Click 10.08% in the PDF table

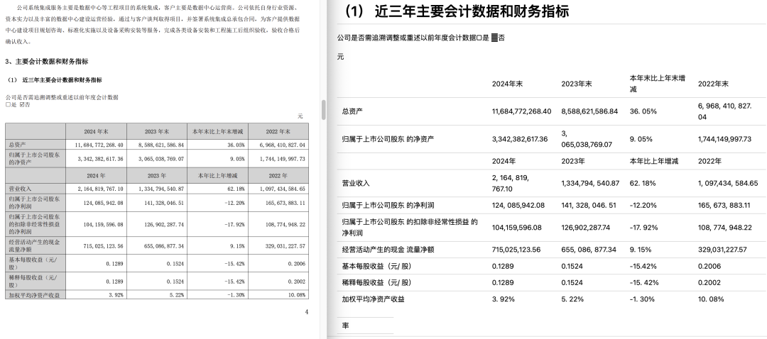click(x=298, y=295)
